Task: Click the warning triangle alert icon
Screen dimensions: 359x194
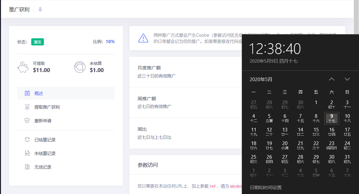Action: point(143,38)
